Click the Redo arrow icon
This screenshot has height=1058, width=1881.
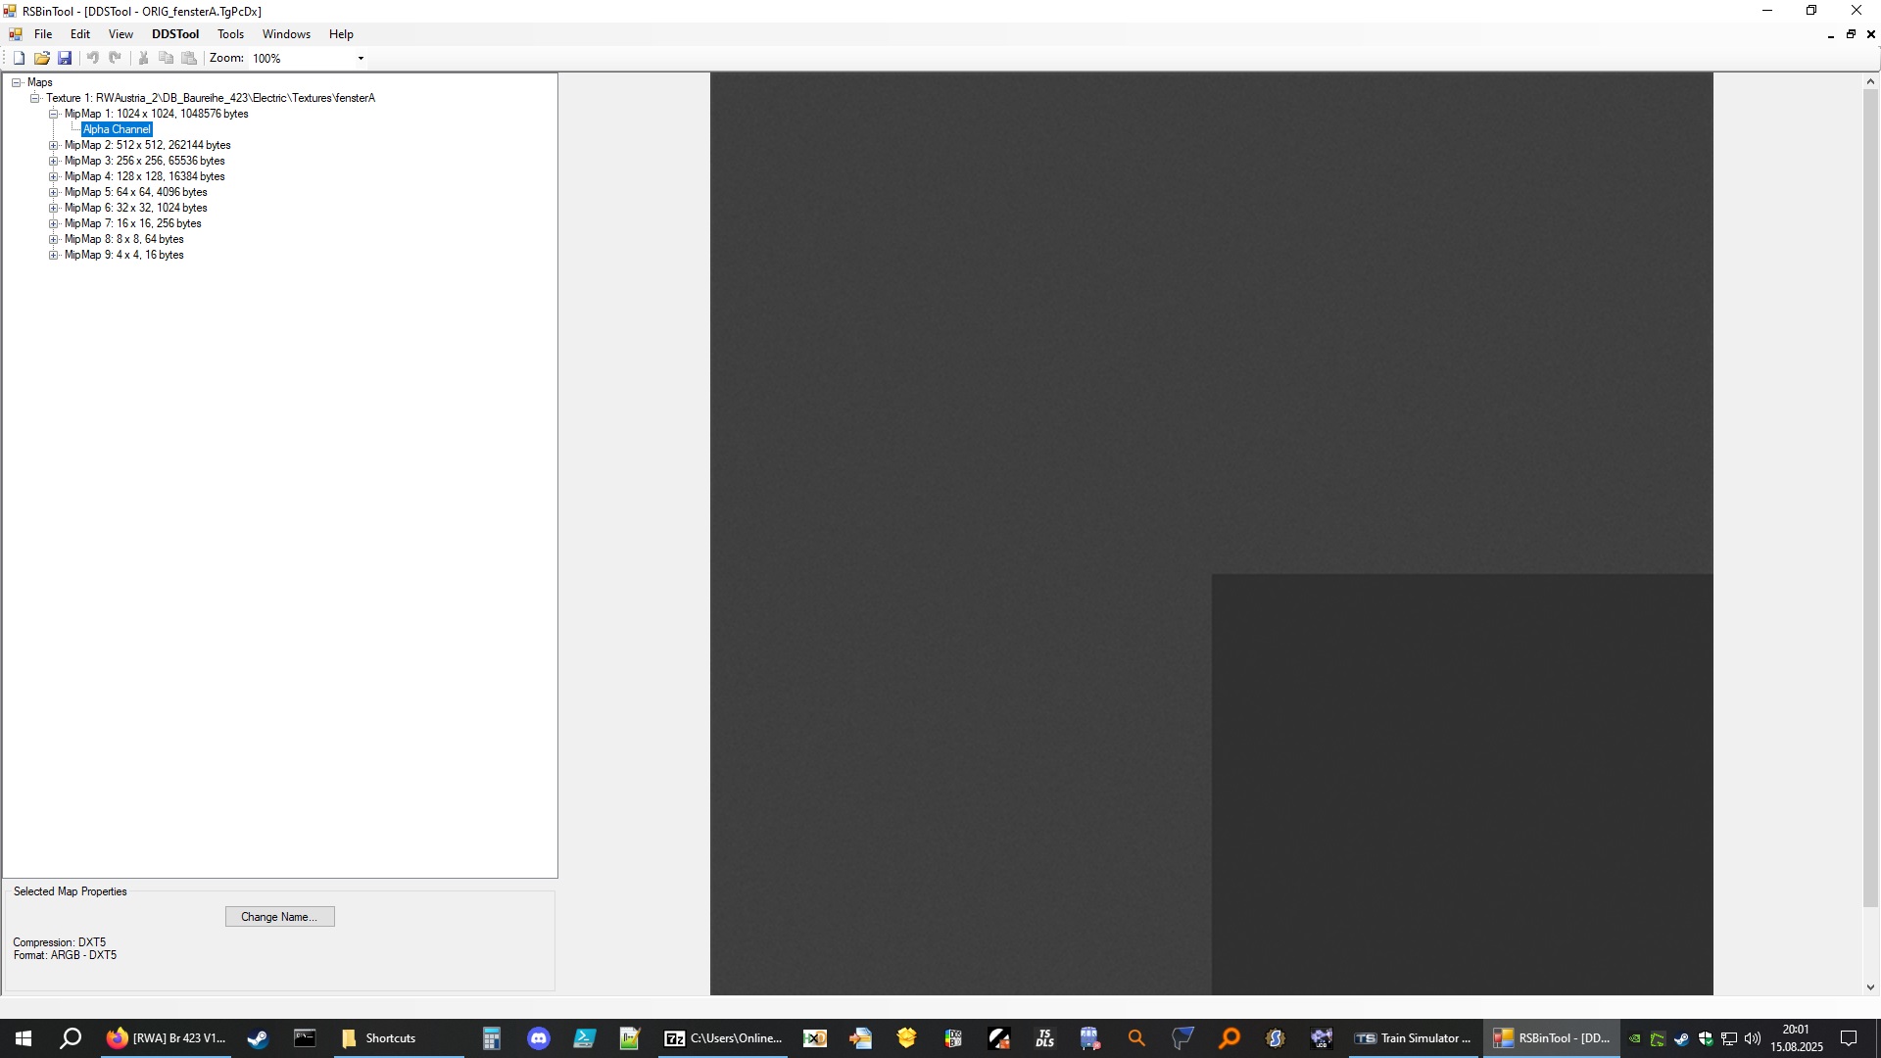(x=116, y=59)
